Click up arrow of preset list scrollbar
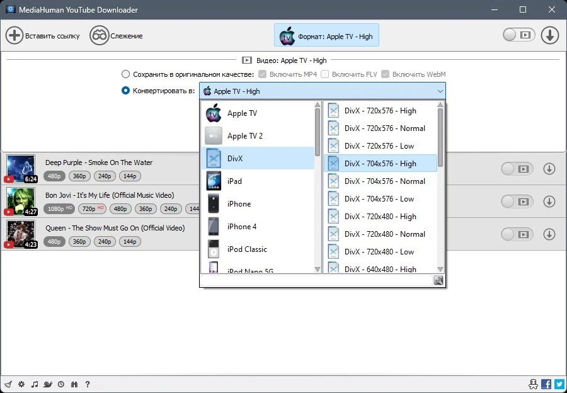Viewport: 567px width, 393px height. click(x=440, y=105)
